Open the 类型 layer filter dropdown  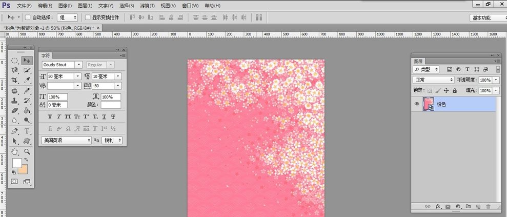426,69
